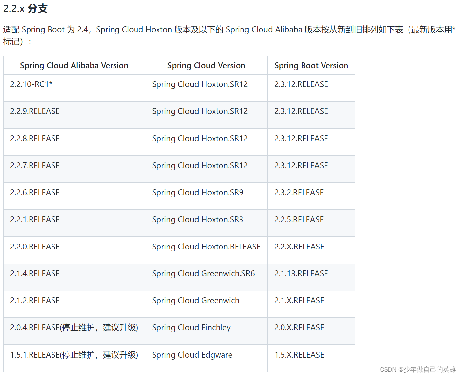This screenshot has width=461, height=376.
Task: Click the '1.5.1.RELEASE(停止维护，建议升级)' cell
Action: pos(74,358)
